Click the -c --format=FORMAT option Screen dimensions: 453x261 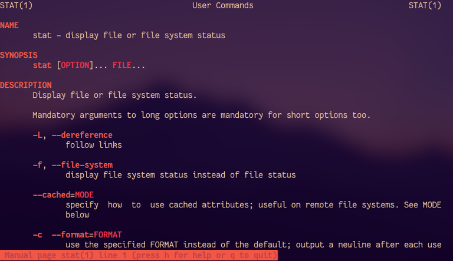tap(77, 234)
